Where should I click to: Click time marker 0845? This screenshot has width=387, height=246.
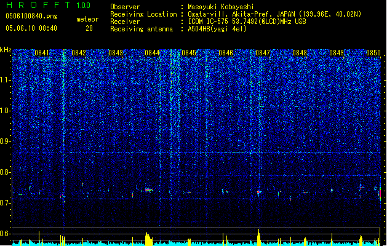pyautogui.click(x=189, y=53)
